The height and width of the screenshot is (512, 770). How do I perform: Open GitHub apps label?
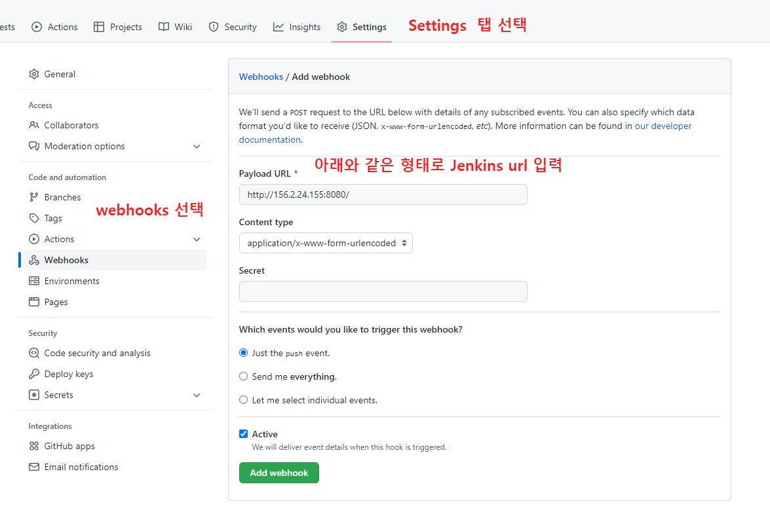pyautogui.click(x=69, y=447)
